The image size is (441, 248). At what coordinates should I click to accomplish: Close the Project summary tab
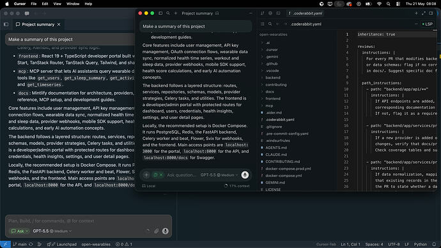click(59, 24)
